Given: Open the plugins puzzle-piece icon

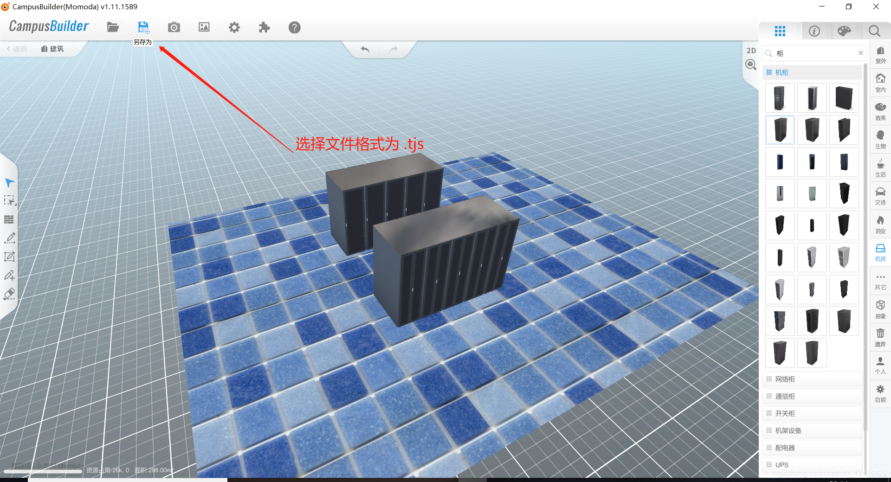Looking at the screenshot, I should click(264, 27).
